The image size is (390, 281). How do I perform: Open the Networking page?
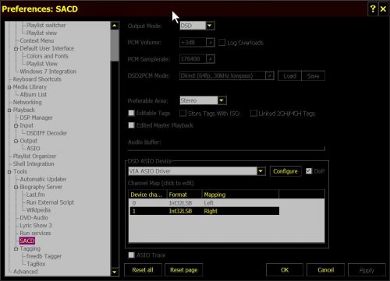(x=27, y=102)
